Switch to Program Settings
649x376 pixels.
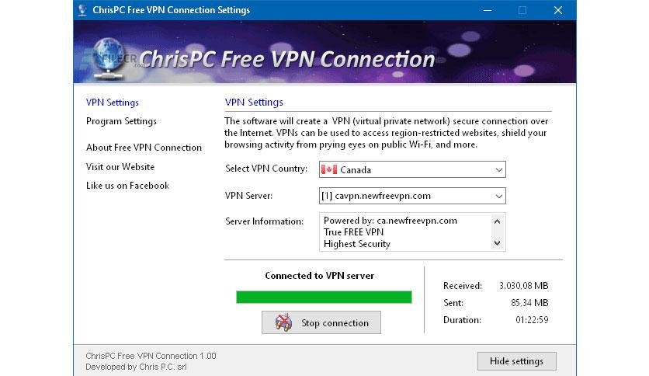point(121,121)
